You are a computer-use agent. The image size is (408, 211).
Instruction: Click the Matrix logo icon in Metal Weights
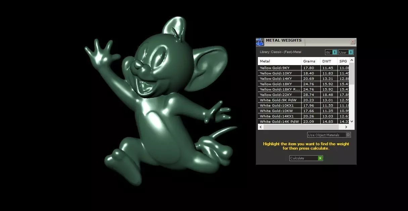coord(260,42)
